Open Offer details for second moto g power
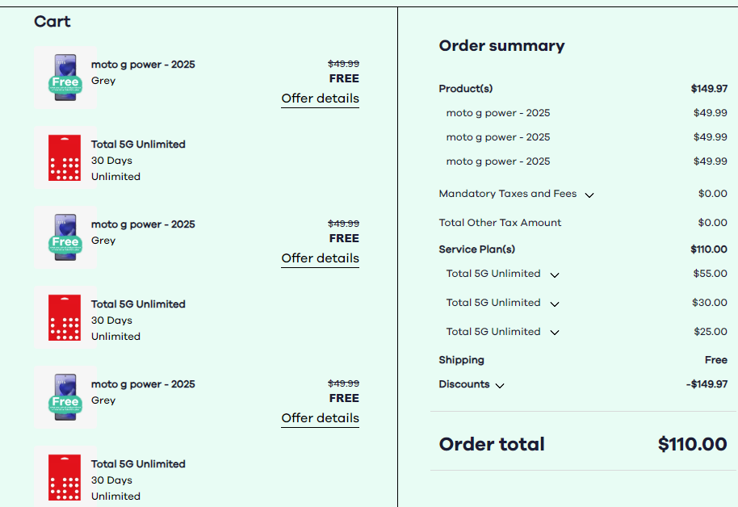This screenshot has width=738, height=507. coord(320,258)
